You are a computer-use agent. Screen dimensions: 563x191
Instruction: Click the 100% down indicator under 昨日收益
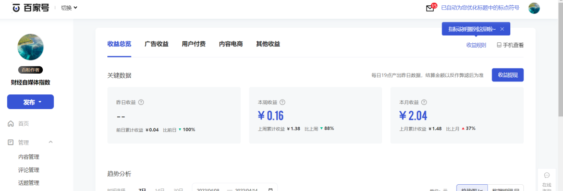click(x=187, y=129)
